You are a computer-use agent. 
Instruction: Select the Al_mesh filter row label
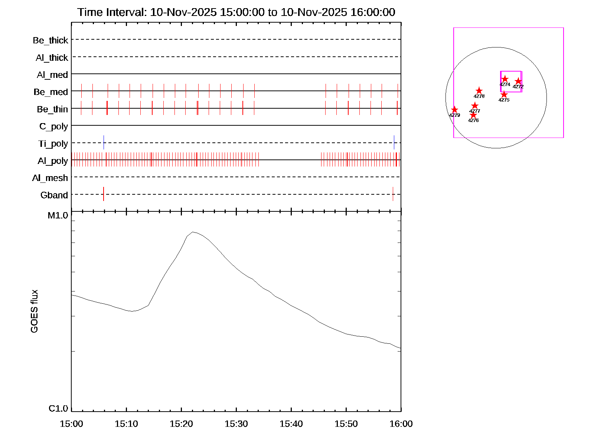point(50,178)
